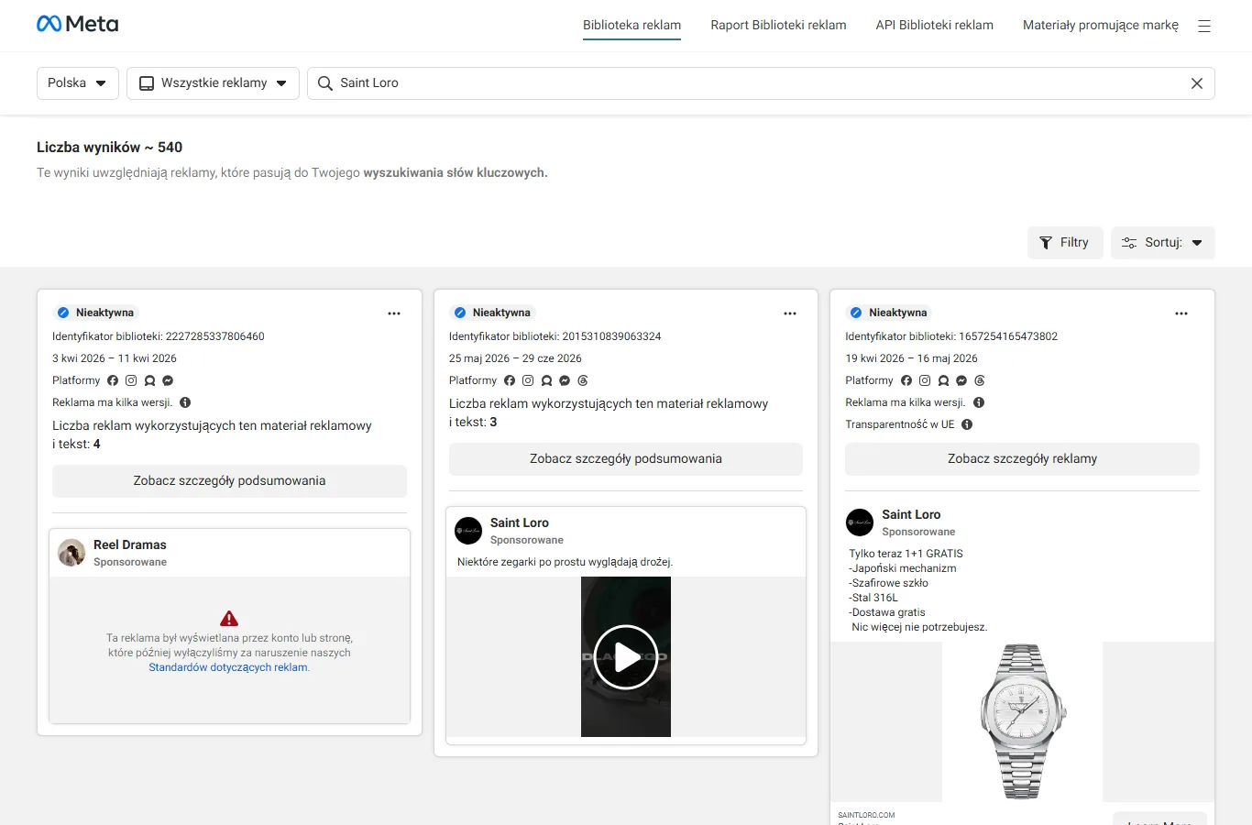Click the '3 kwi 2026 – 11 kwi 2026' date range
1252x825 pixels.
click(x=115, y=358)
